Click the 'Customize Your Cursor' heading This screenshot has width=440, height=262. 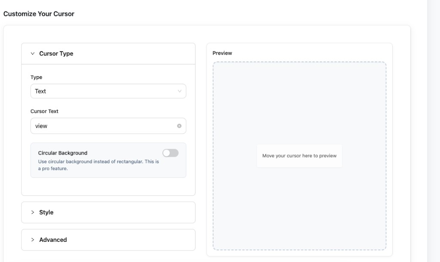(x=39, y=14)
